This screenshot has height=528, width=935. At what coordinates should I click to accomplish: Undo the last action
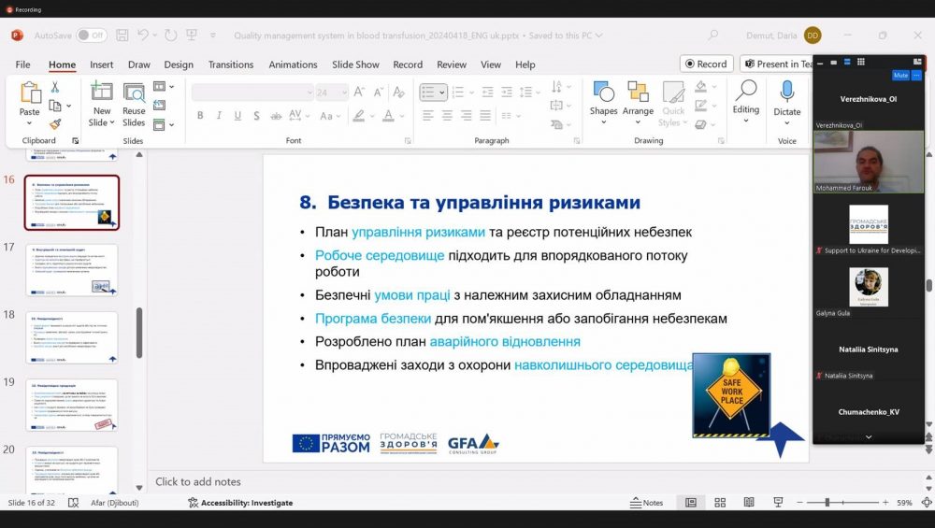(x=143, y=36)
